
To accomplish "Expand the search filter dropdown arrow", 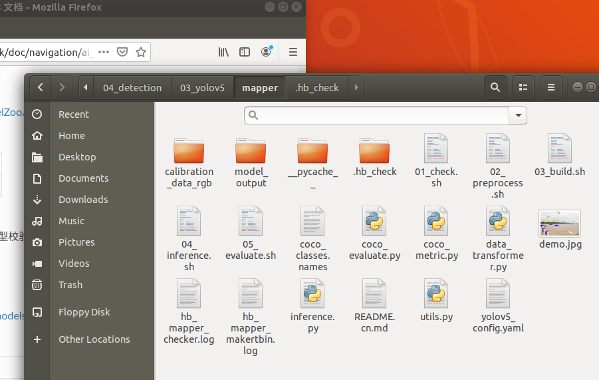I will pos(518,115).
